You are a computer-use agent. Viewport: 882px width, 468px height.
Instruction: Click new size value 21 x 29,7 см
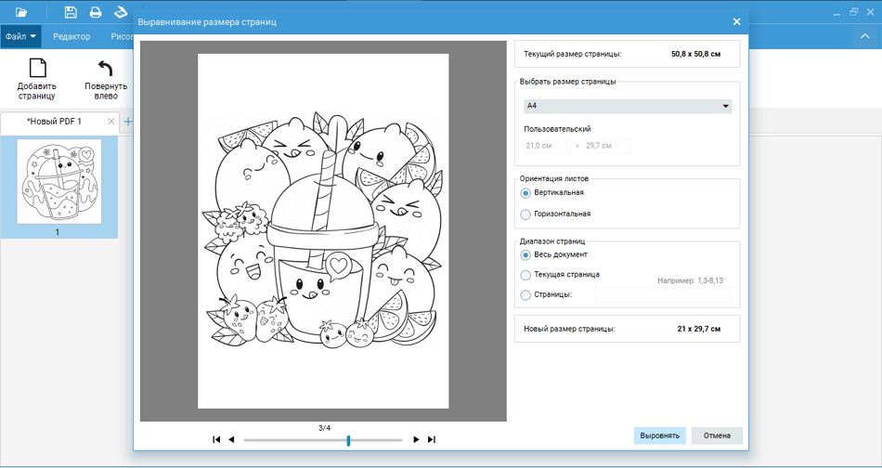pyautogui.click(x=698, y=329)
